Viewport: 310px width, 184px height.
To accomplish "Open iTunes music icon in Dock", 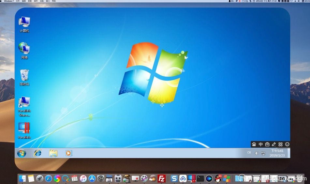I will (83, 179).
